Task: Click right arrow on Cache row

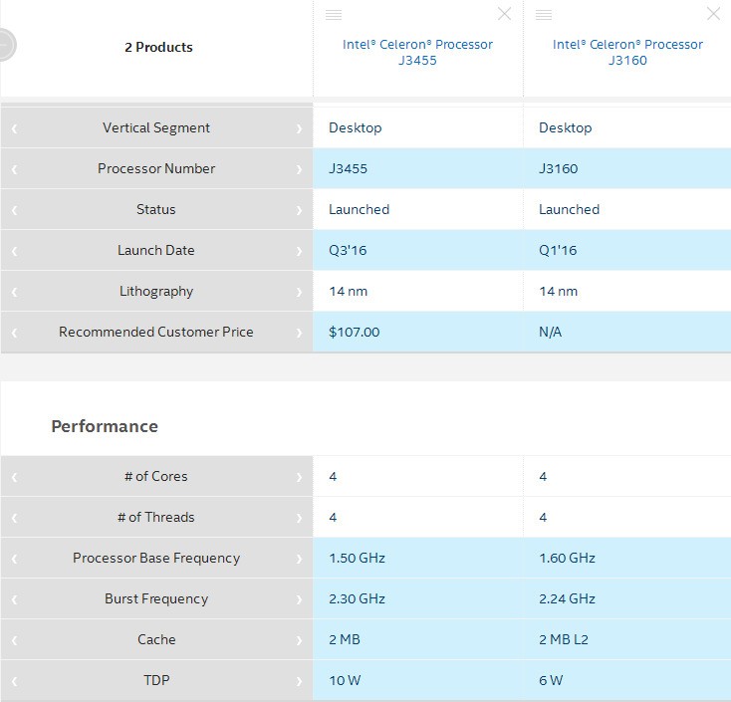Action: [x=299, y=640]
